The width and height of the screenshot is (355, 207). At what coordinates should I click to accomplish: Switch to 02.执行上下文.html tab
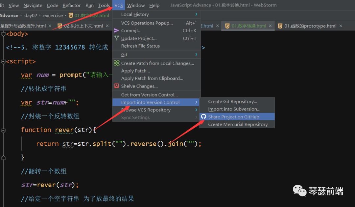click(x=83, y=26)
